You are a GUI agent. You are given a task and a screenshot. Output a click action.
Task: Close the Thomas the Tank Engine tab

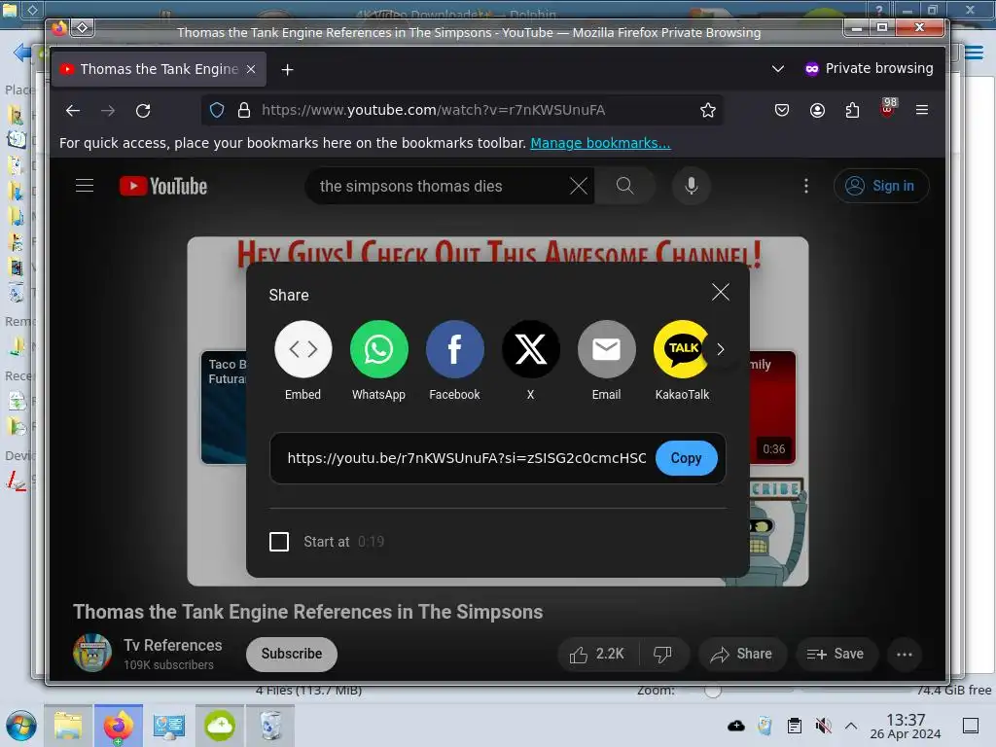click(251, 69)
